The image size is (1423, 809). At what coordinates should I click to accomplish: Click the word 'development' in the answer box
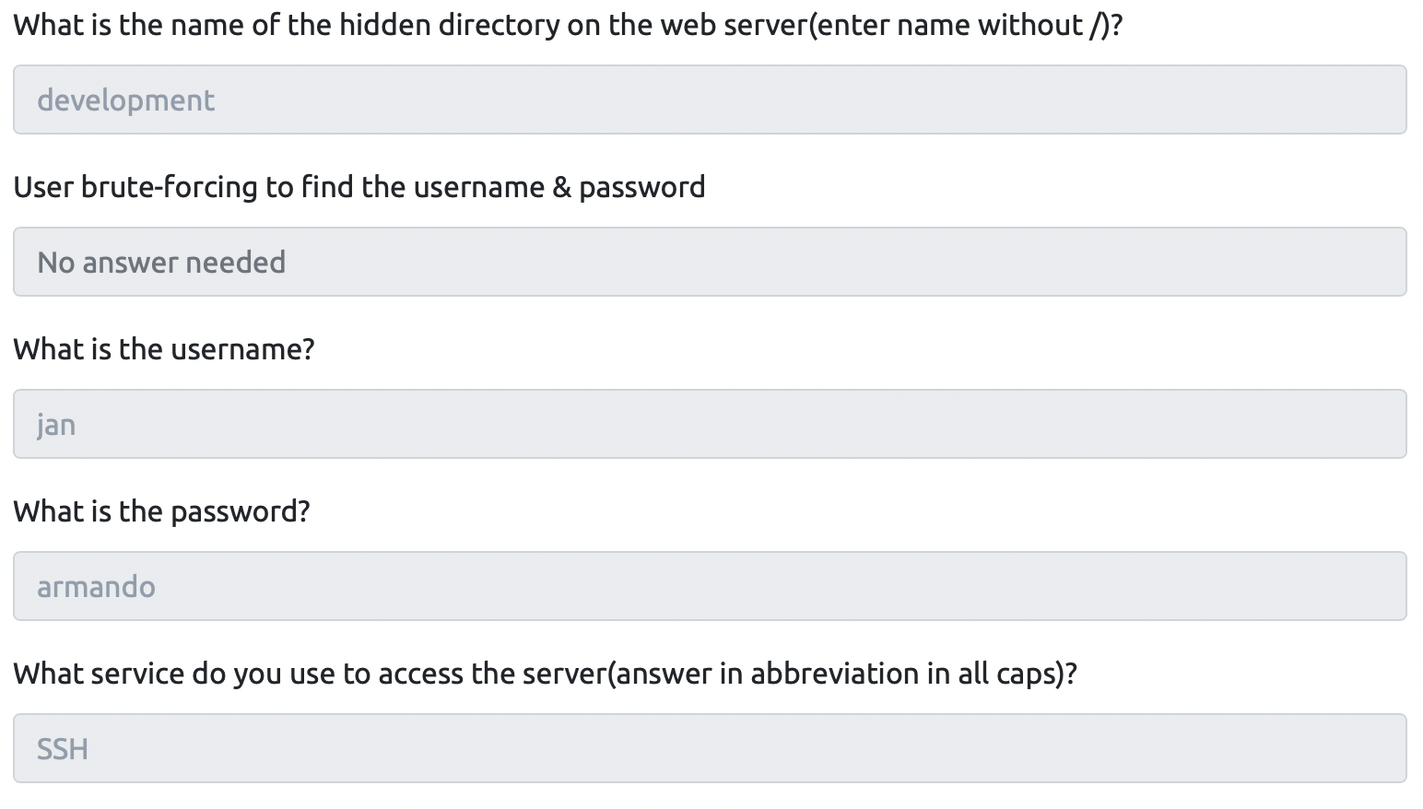[x=126, y=100]
